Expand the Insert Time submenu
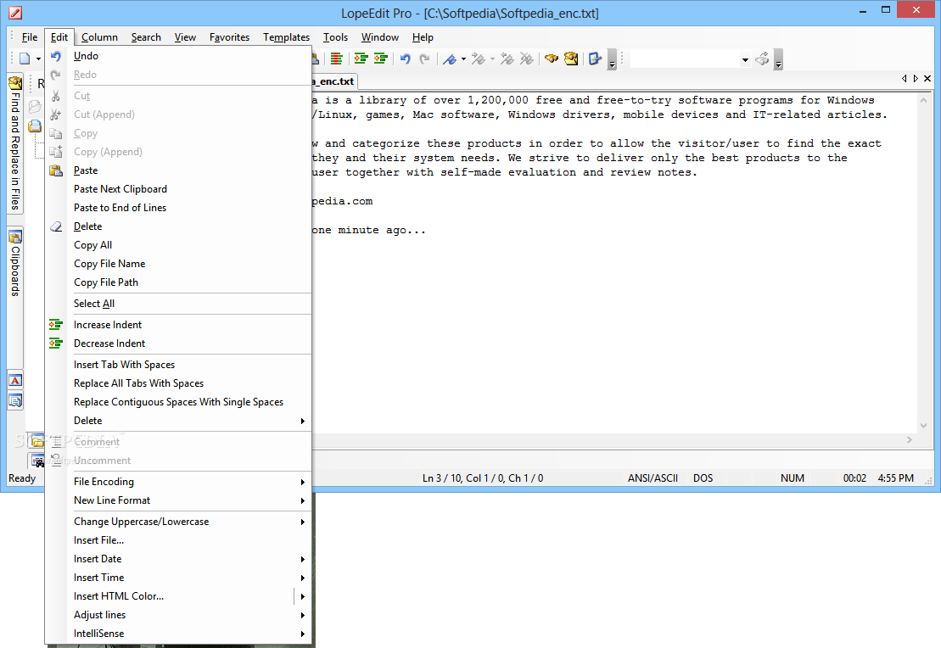The image size is (941, 648). (178, 578)
